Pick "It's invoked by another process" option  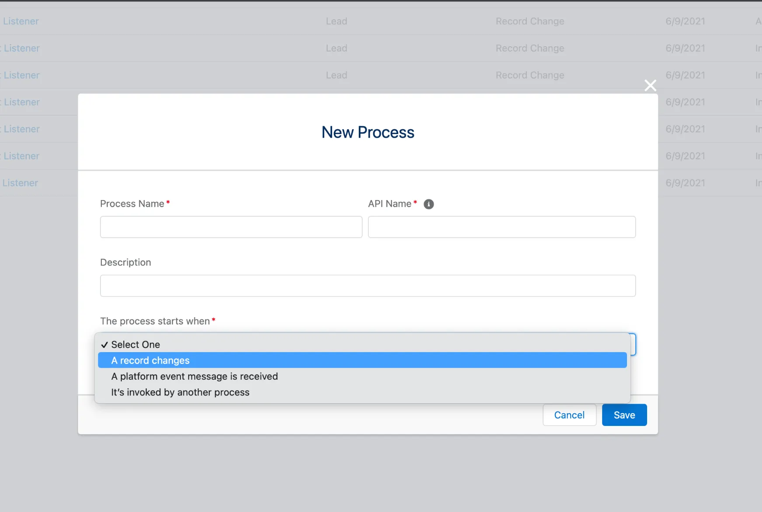pos(180,392)
